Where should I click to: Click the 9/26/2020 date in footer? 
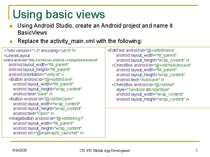(20, 150)
